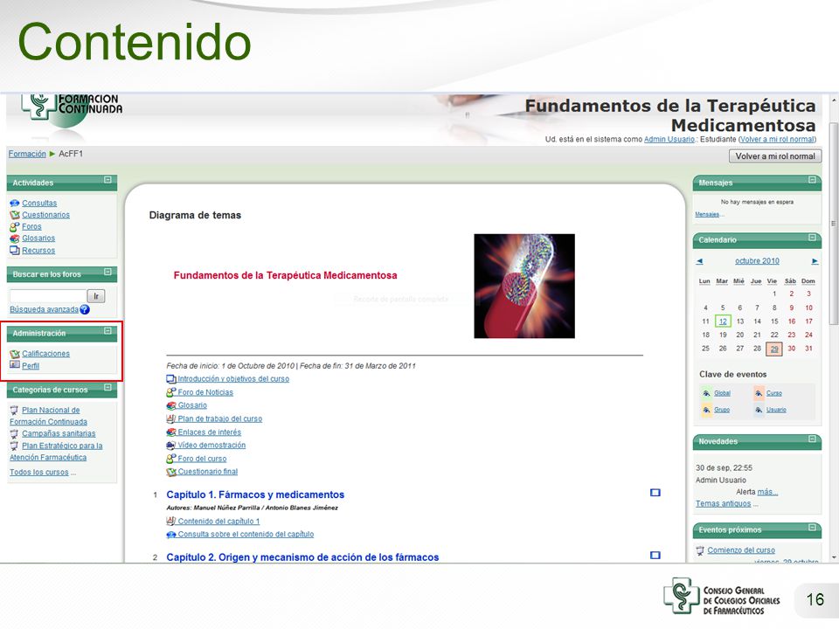Image resolution: width=839 pixels, height=629 pixels.
Task: Click the Calificaciones icon in Administración
Action: click(15, 354)
